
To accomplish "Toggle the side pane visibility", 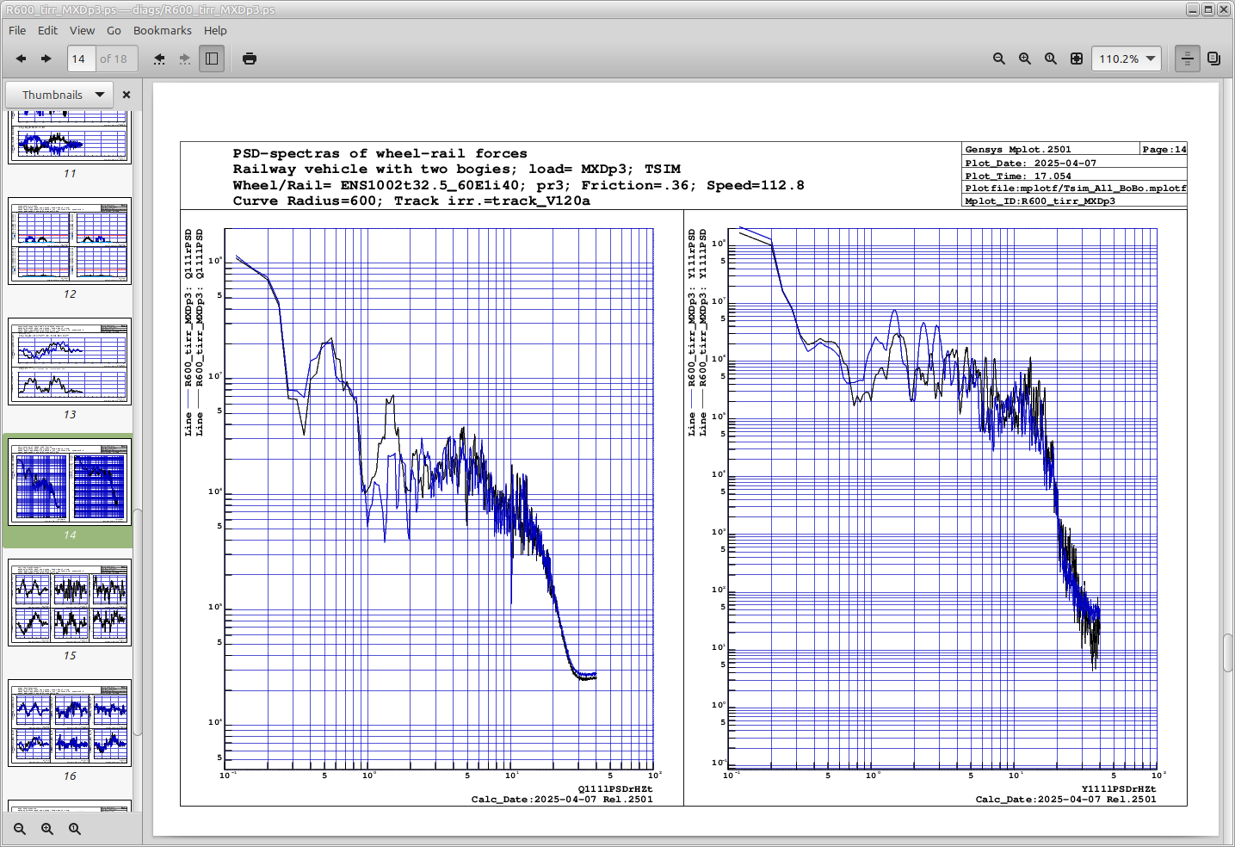I will click(x=212, y=59).
